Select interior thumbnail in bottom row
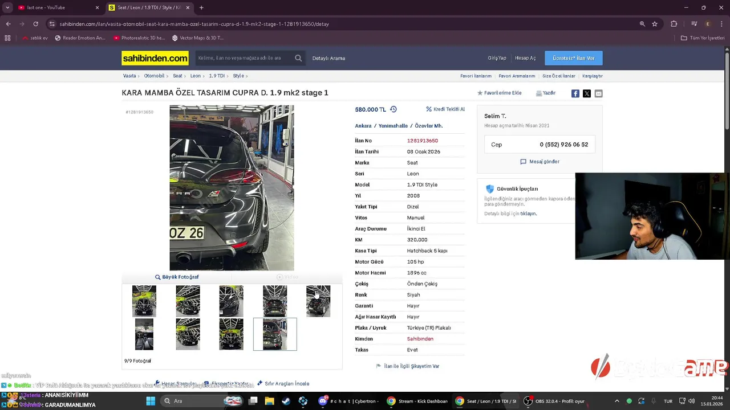The height and width of the screenshot is (410, 730). click(x=144, y=334)
